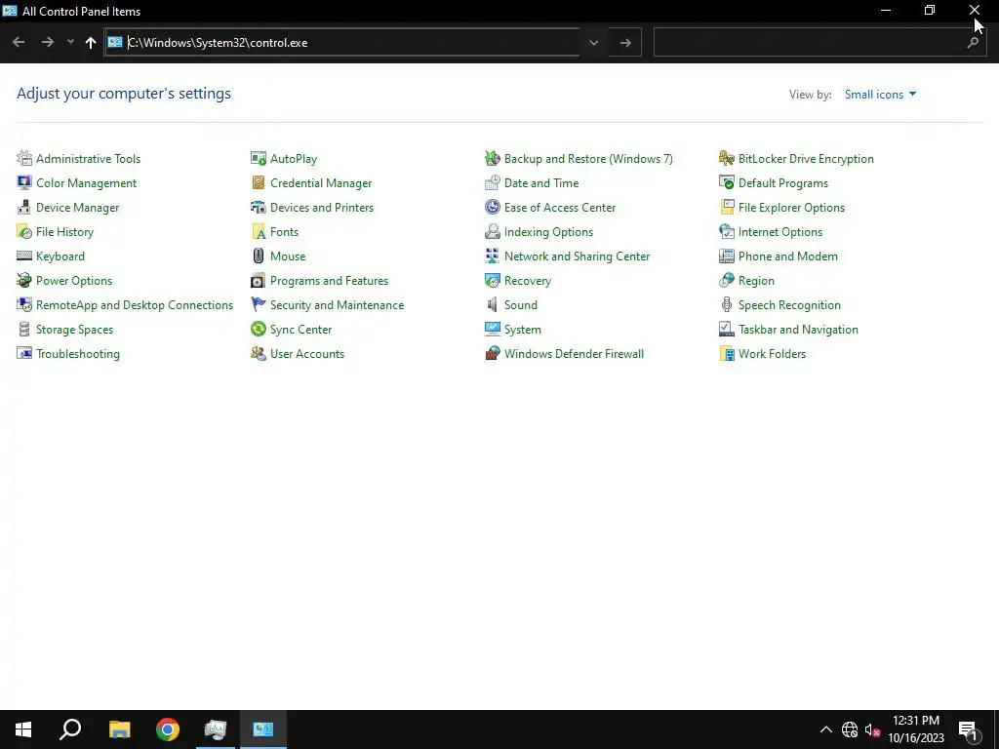999x749 pixels.
Task: Click the Fonts icon
Action: [258, 231]
